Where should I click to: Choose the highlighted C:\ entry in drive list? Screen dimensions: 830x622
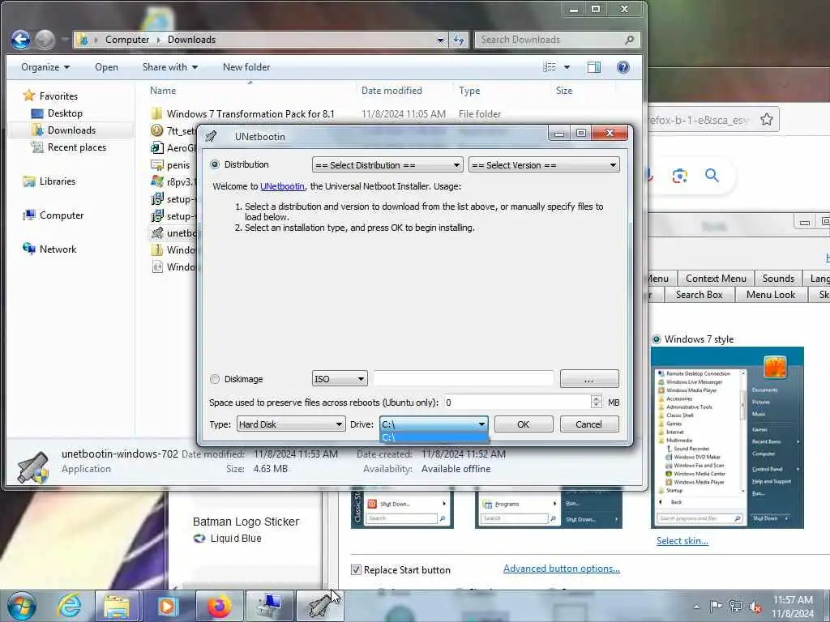[434, 437]
